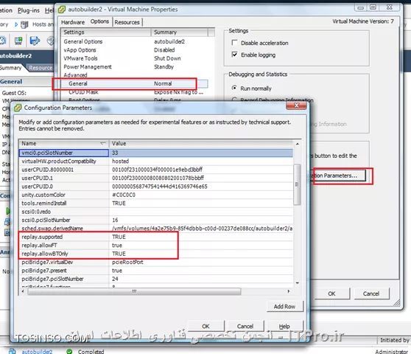This screenshot has height=354, width=411.
Task: Switch to the Resources tab
Action: [127, 22]
